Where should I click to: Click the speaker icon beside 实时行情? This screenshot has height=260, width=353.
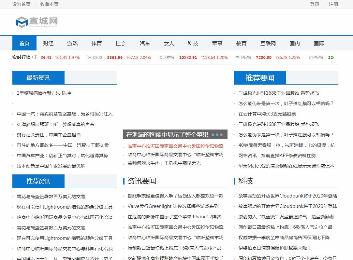[35, 57]
